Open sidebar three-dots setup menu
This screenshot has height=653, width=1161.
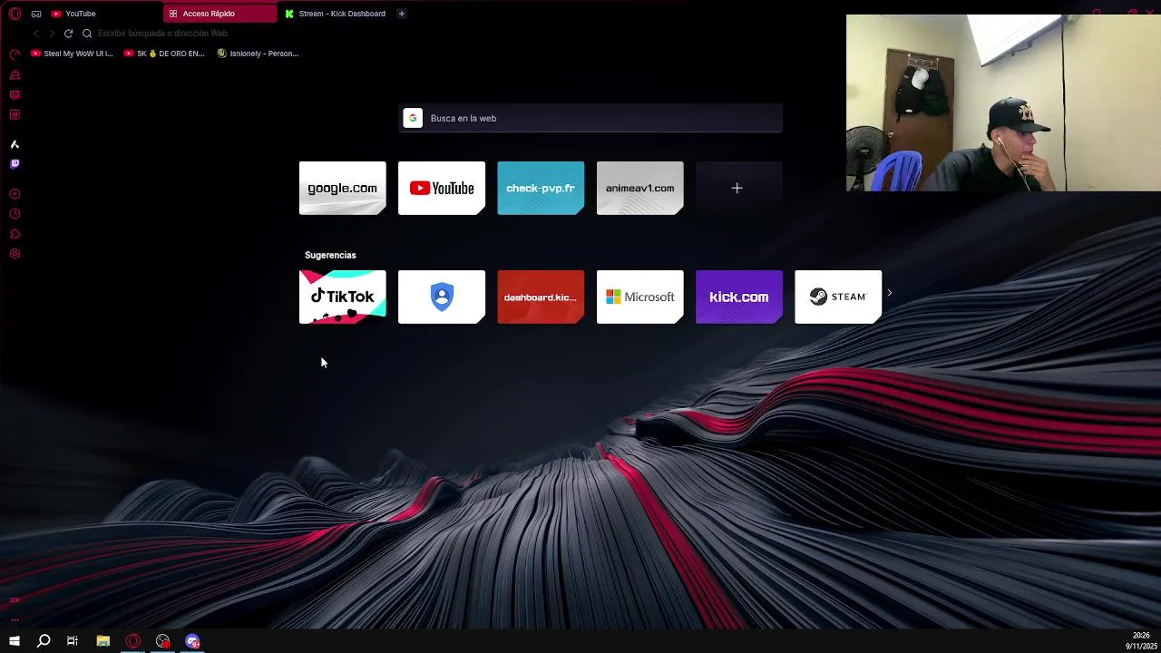point(15,619)
